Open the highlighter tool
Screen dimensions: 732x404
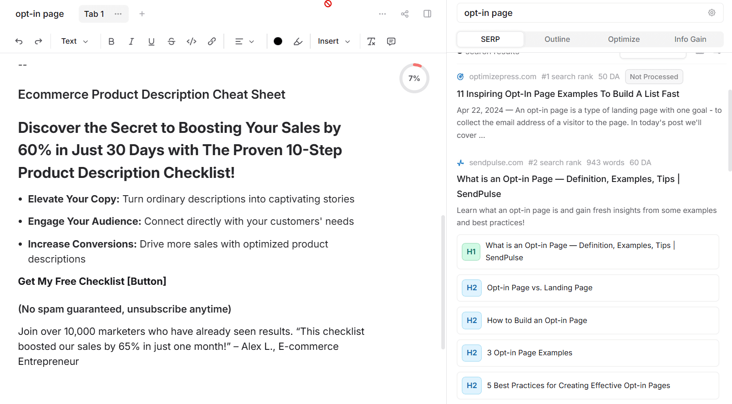tap(298, 41)
